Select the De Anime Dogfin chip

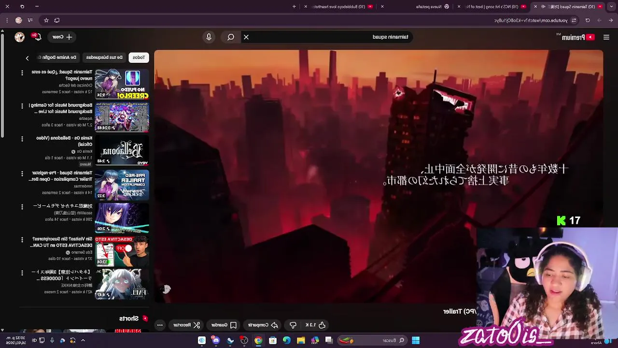[59, 57]
